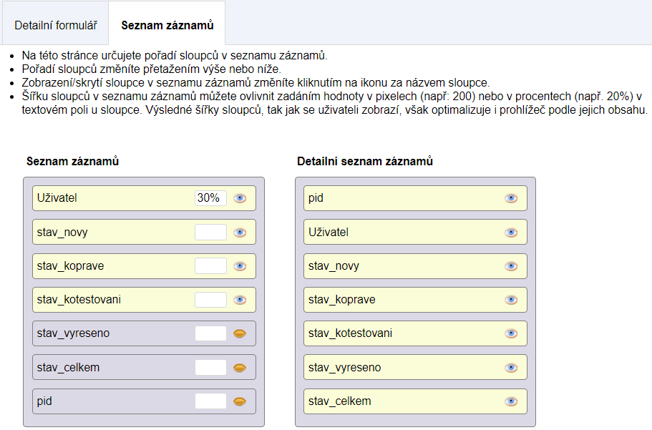Click eye icon beside stav_kotestovani in left list

click(x=240, y=300)
